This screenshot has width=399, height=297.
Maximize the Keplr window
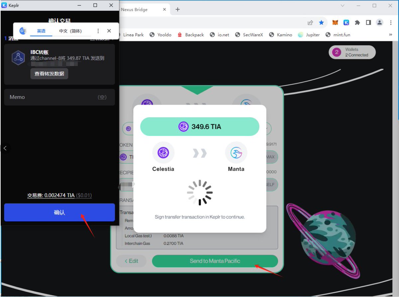point(95,5)
